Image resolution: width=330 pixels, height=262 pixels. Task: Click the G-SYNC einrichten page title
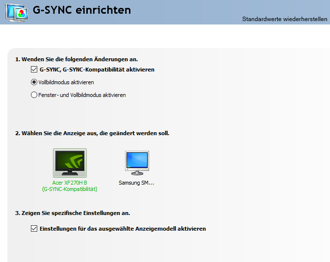[82, 10]
